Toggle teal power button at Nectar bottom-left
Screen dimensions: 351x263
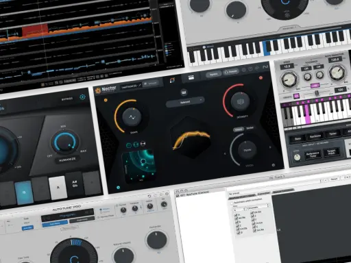[x=118, y=188]
